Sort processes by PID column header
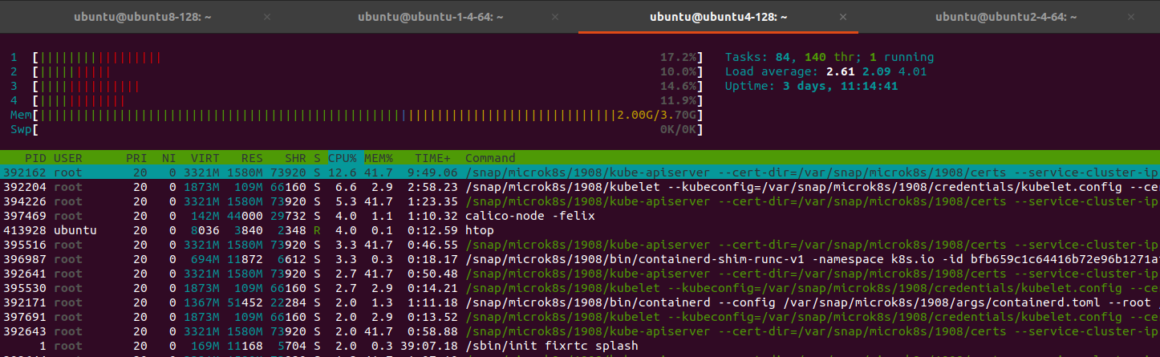Viewport: 1160px width, 357px height. [x=34, y=158]
